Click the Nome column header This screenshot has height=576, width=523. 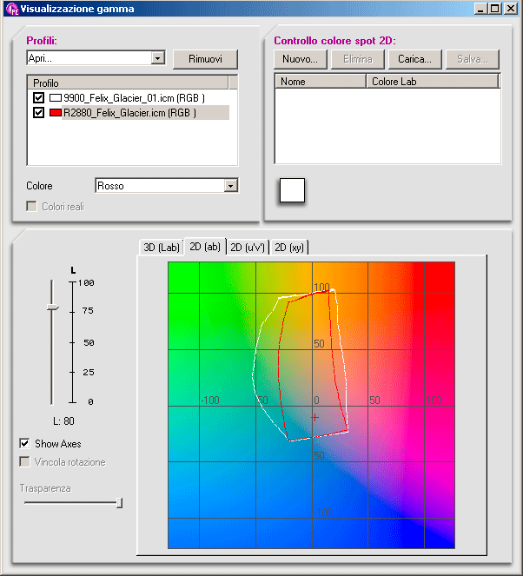[321, 81]
